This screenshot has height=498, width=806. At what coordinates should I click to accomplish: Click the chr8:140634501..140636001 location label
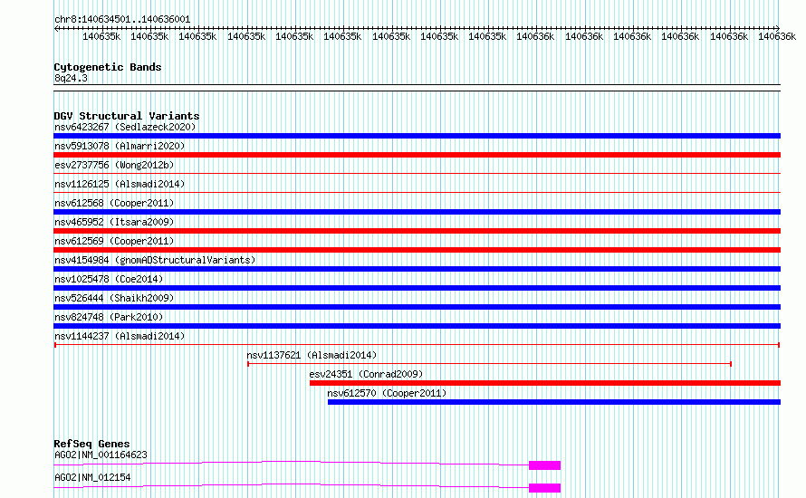click(122, 20)
